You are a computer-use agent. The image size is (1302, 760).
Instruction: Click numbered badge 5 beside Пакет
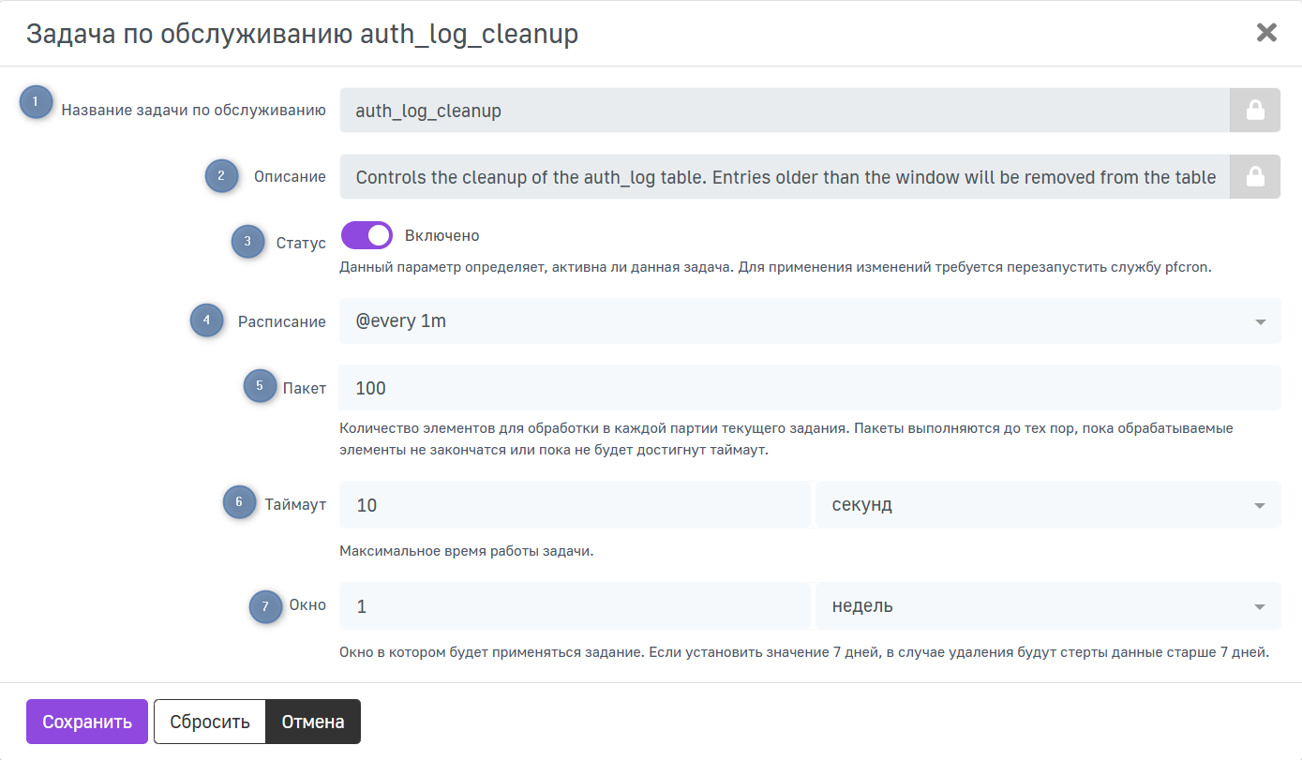[x=261, y=386]
